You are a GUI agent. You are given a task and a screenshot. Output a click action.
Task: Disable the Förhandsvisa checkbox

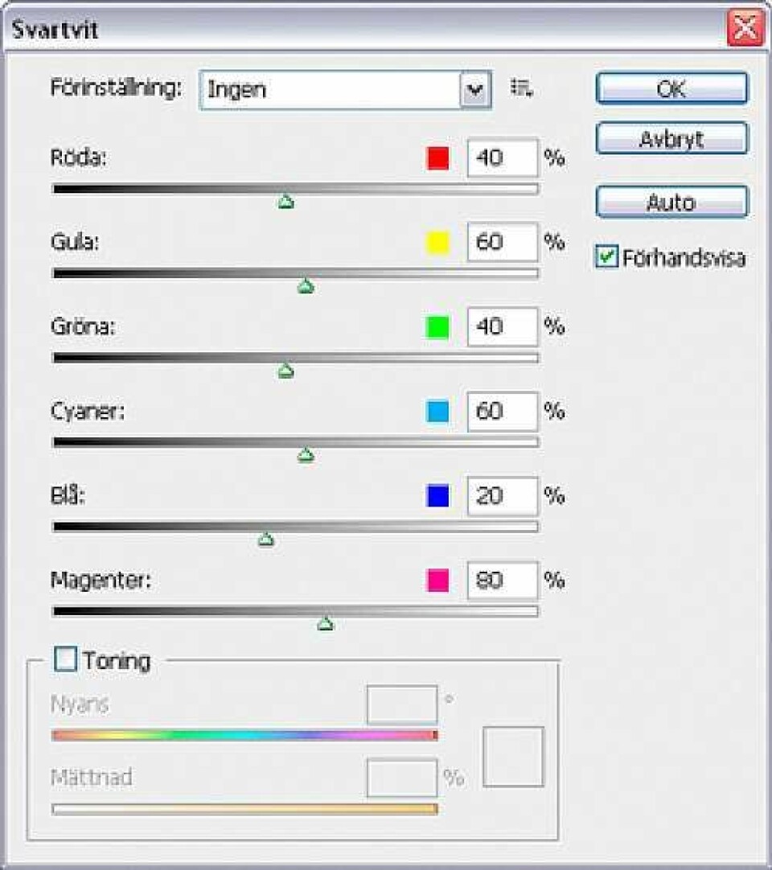(x=606, y=256)
